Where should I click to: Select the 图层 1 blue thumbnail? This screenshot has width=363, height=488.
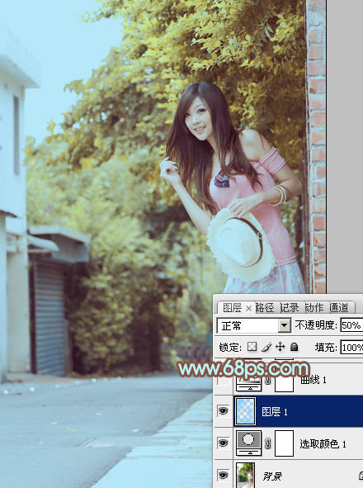tap(246, 411)
